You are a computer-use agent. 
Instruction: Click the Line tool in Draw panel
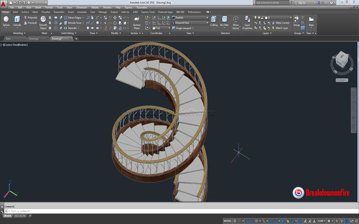93,23
